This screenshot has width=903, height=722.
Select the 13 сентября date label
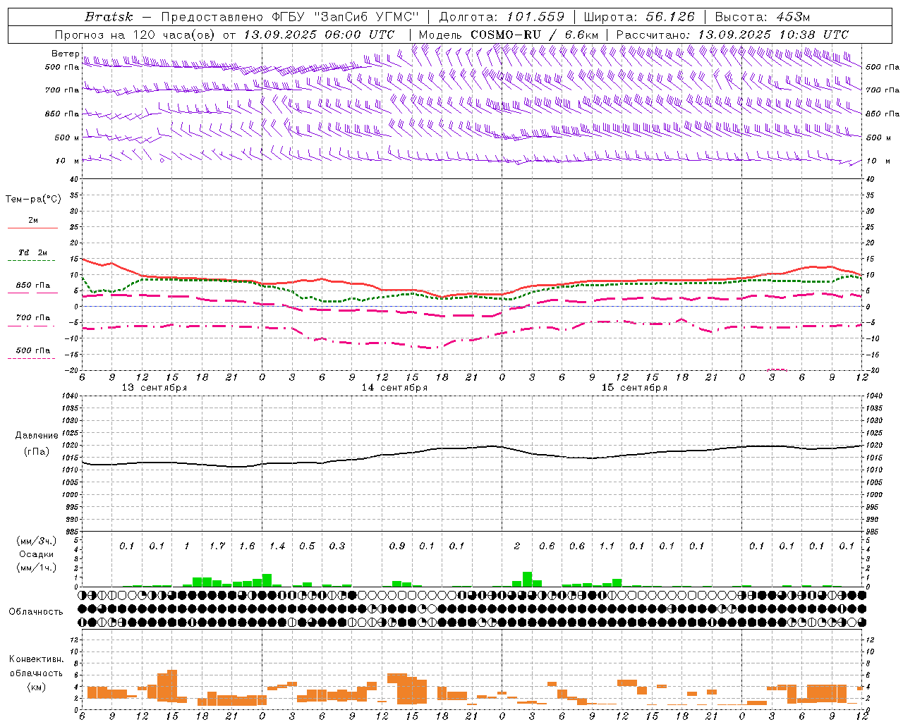point(154,388)
